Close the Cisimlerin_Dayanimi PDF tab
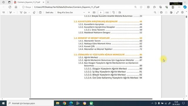The width and height of the screenshot is (188, 106). point(43,2)
